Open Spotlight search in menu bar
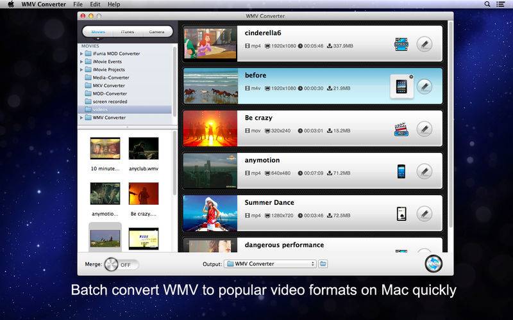The image size is (513, 320). point(487,4)
